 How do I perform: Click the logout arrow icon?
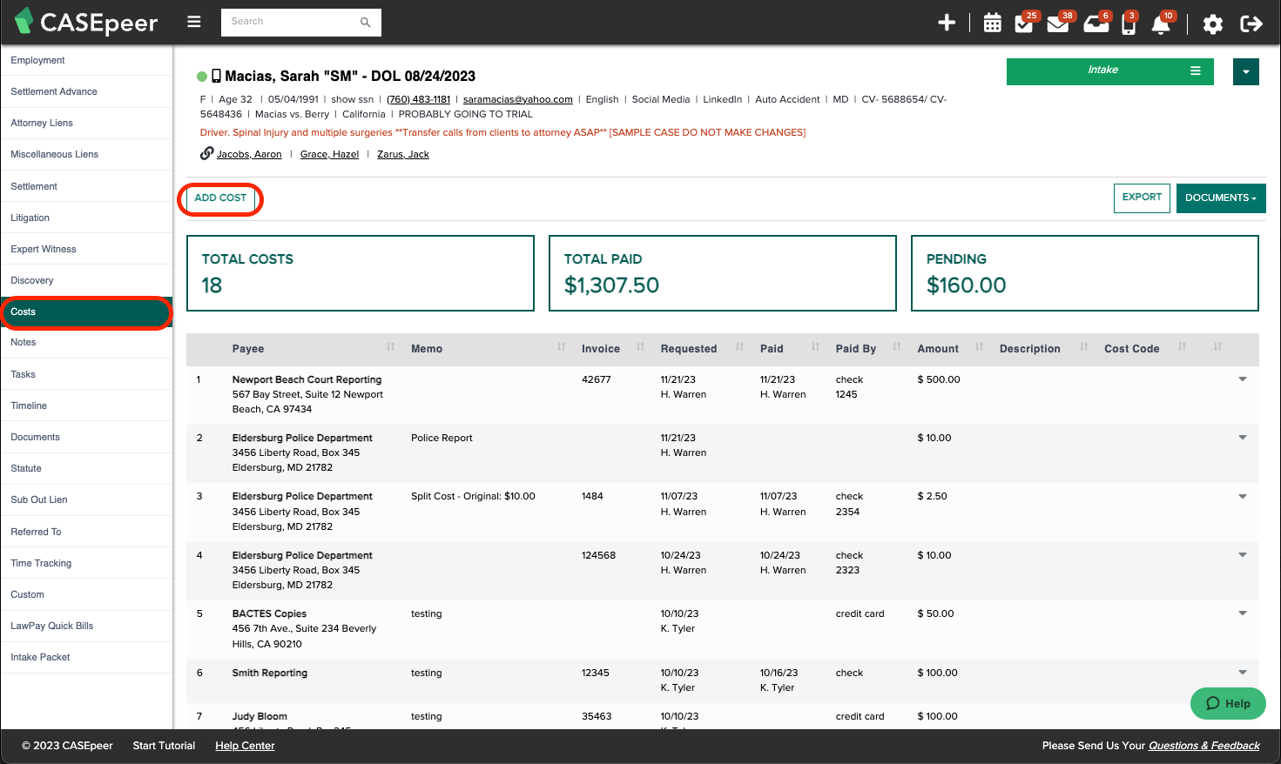coord(1251,23)
